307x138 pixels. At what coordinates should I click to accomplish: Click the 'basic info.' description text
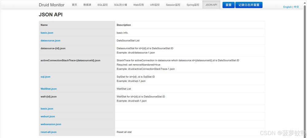122,33
